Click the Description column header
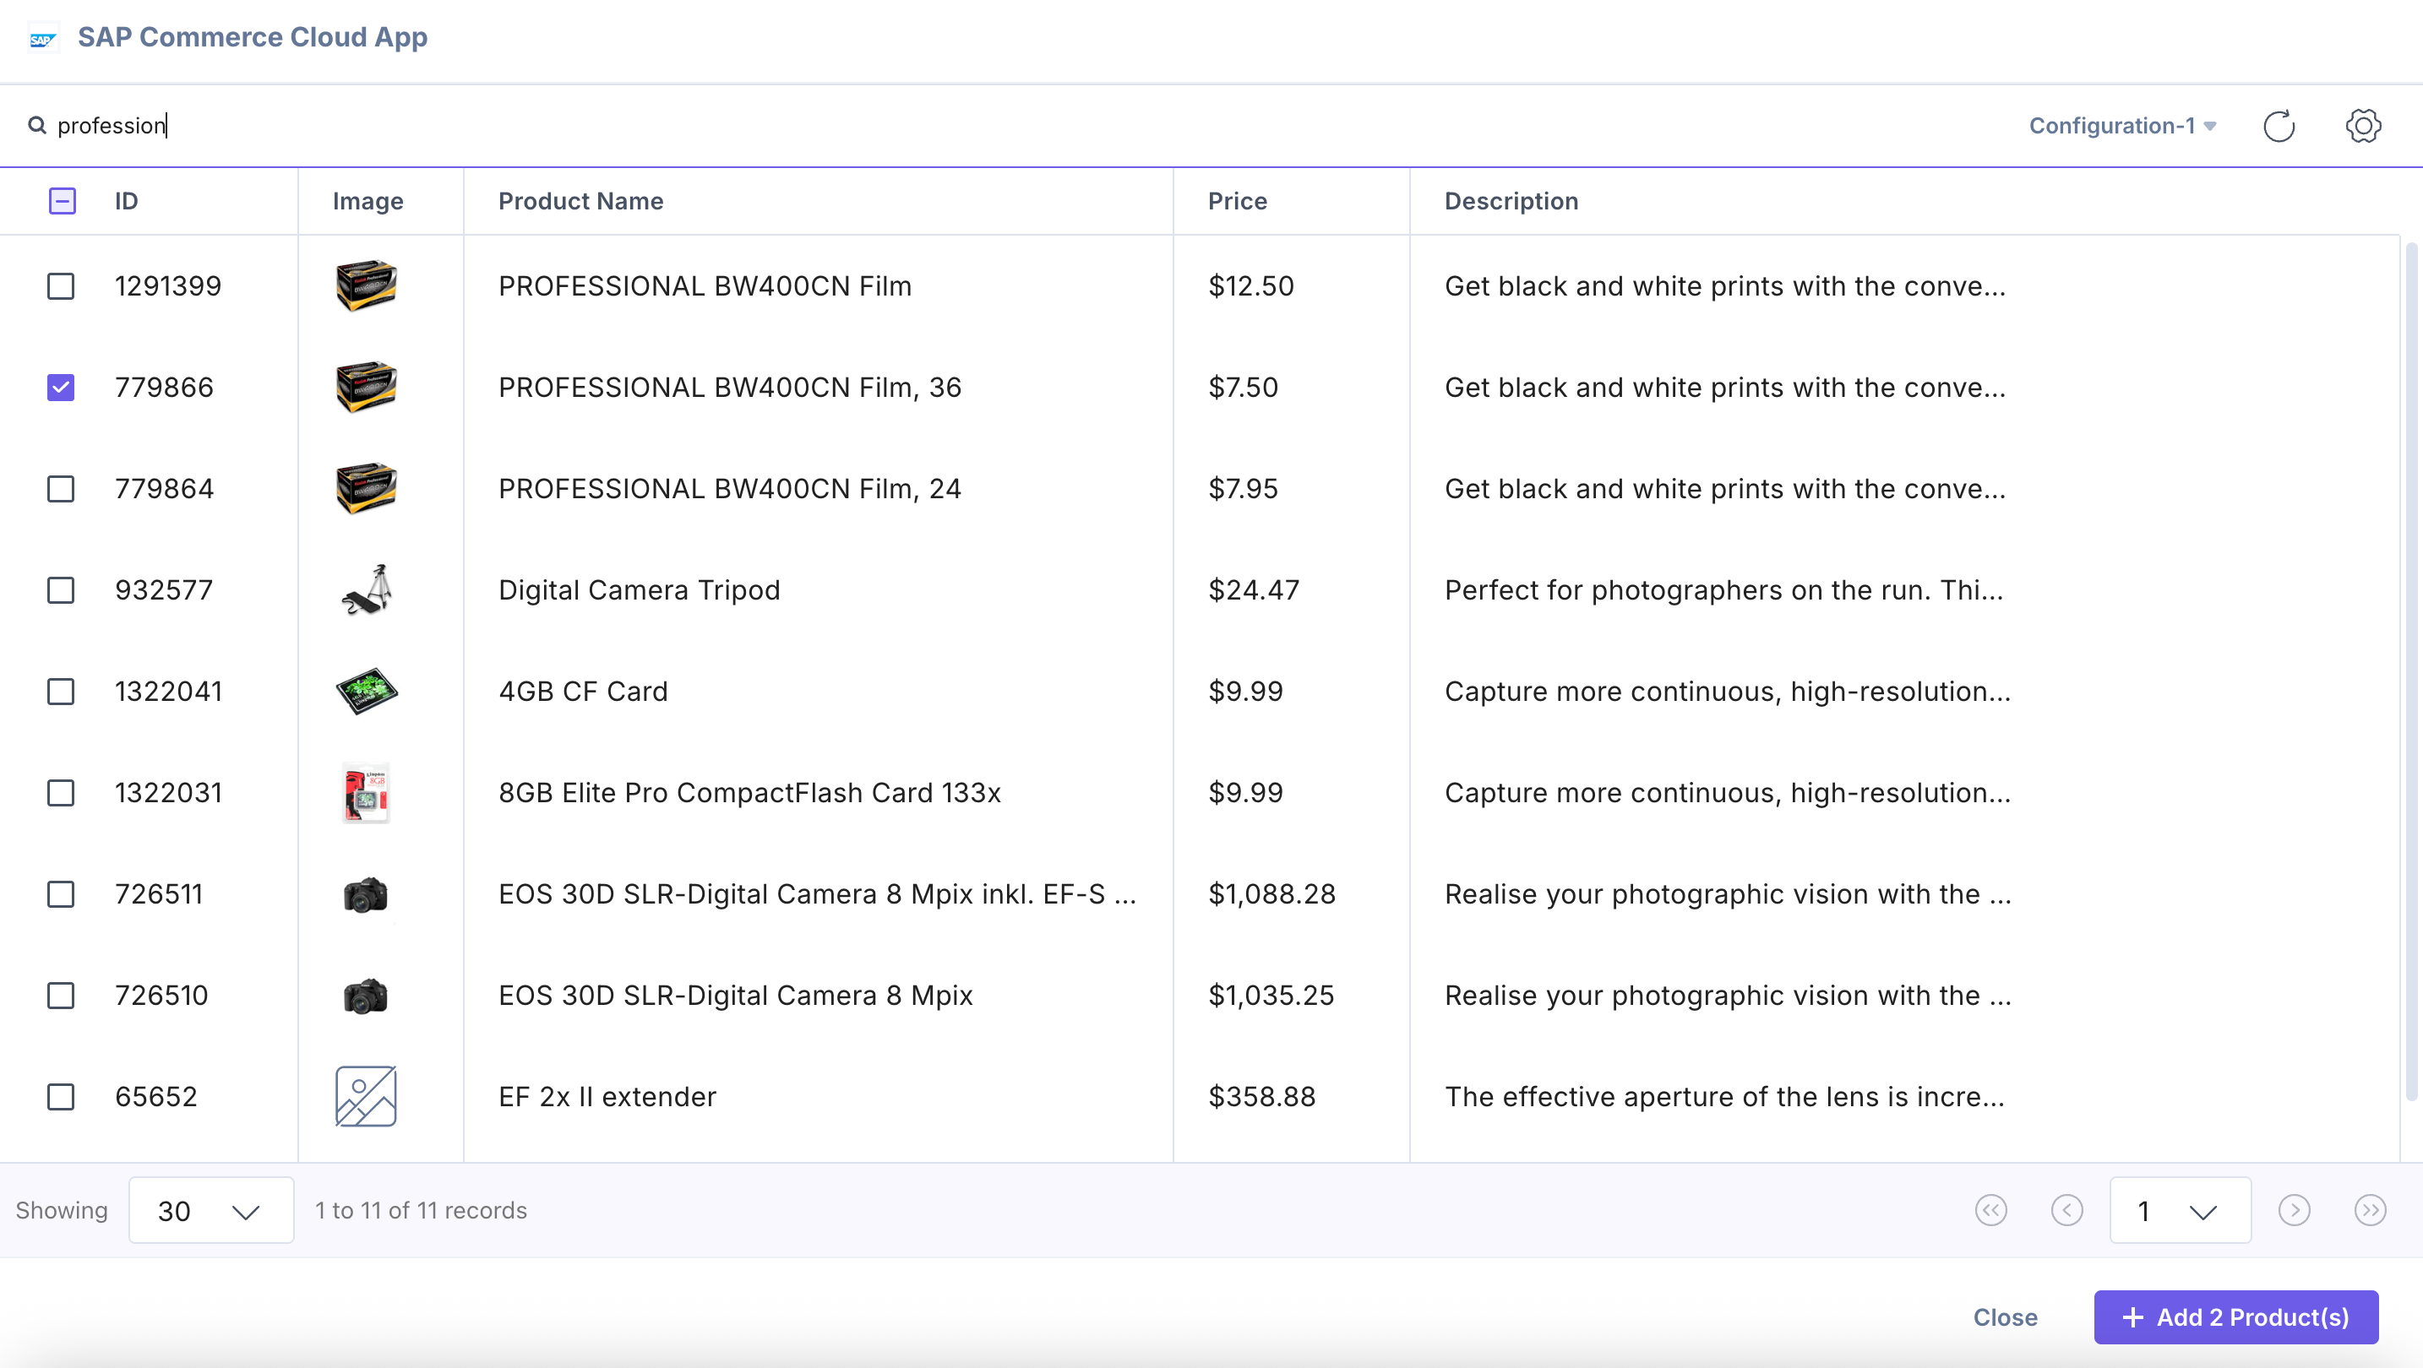 (1511, 201)
